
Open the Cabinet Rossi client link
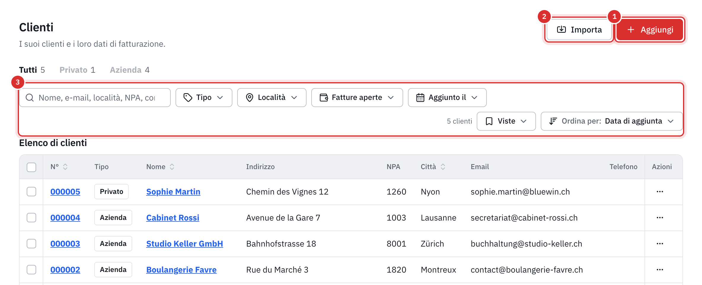(173, 218)
